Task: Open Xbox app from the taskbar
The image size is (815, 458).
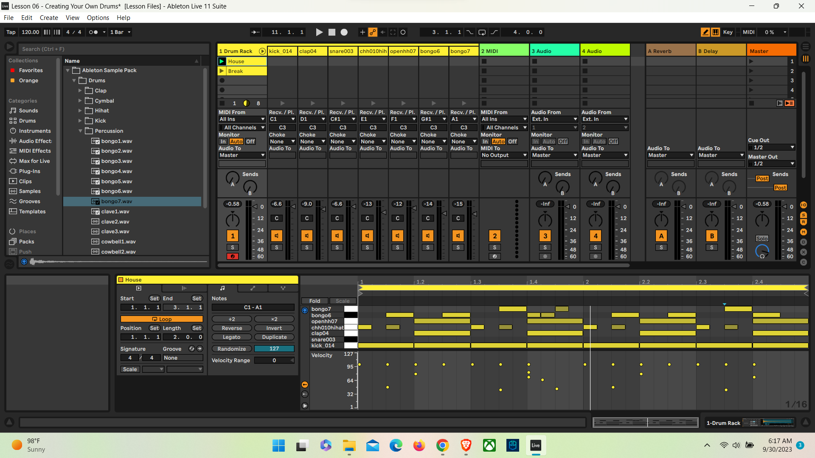Action: [x=489, y=445]
